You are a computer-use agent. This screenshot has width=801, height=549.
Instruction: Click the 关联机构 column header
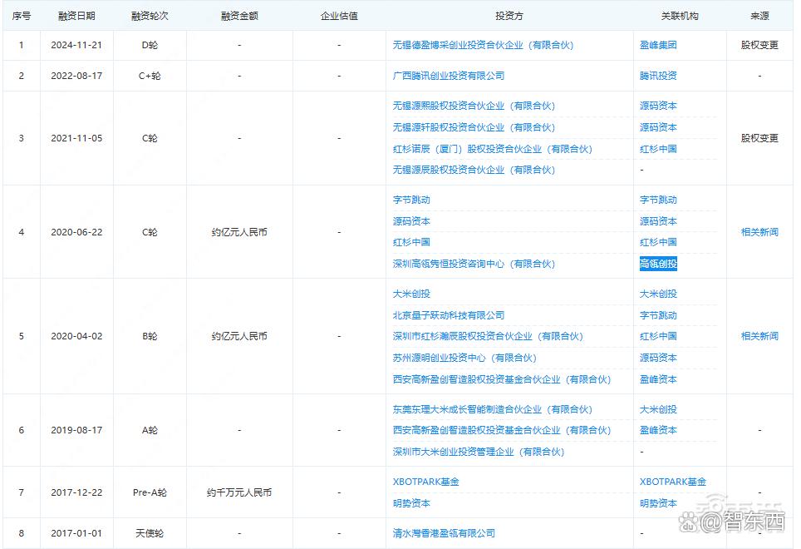pos(680,16)
